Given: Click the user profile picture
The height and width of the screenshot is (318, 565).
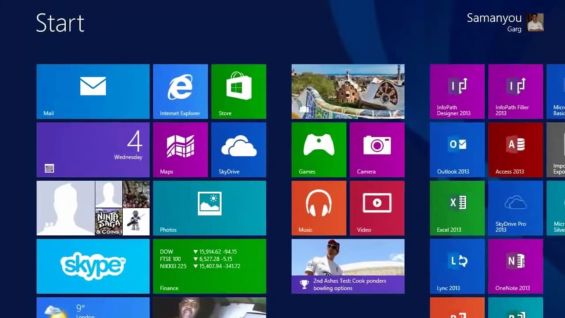Looking at the screenshot, I should pyautogui.click(x=535, y=22).
